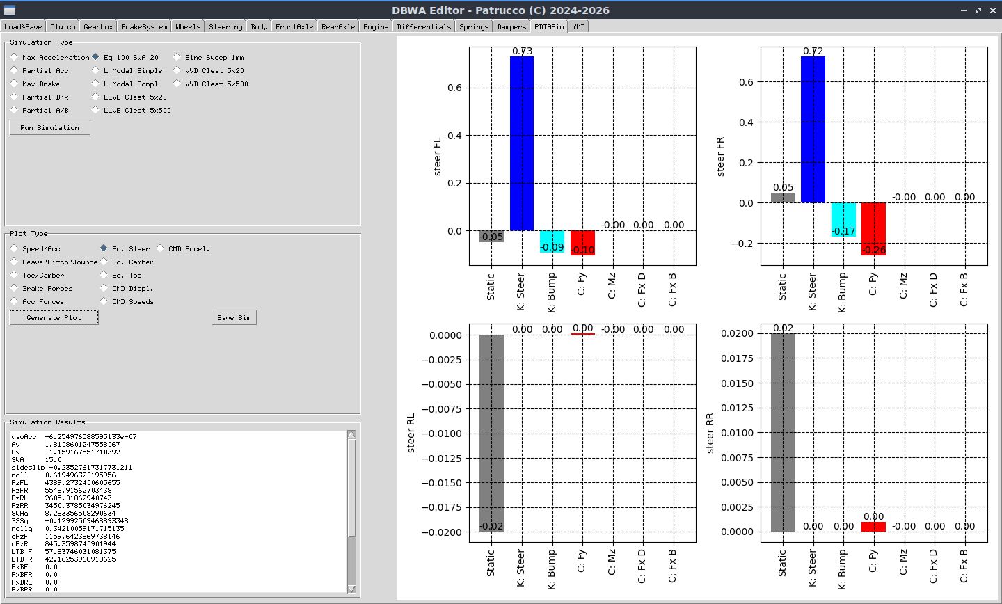This screenshot has height=604, width=1002.
Task: Open the window menu icon in title bar
Action: pos(10,10)
